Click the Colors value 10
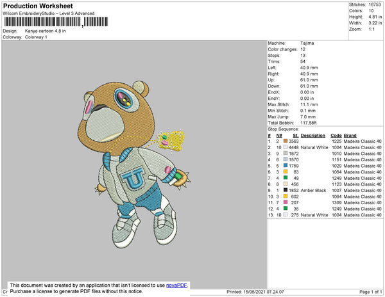 (371, 11)
